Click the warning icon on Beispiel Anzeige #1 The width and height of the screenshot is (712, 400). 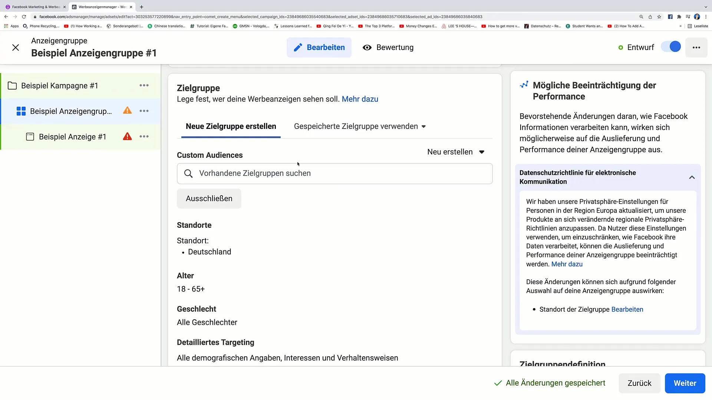pos(128,137)
